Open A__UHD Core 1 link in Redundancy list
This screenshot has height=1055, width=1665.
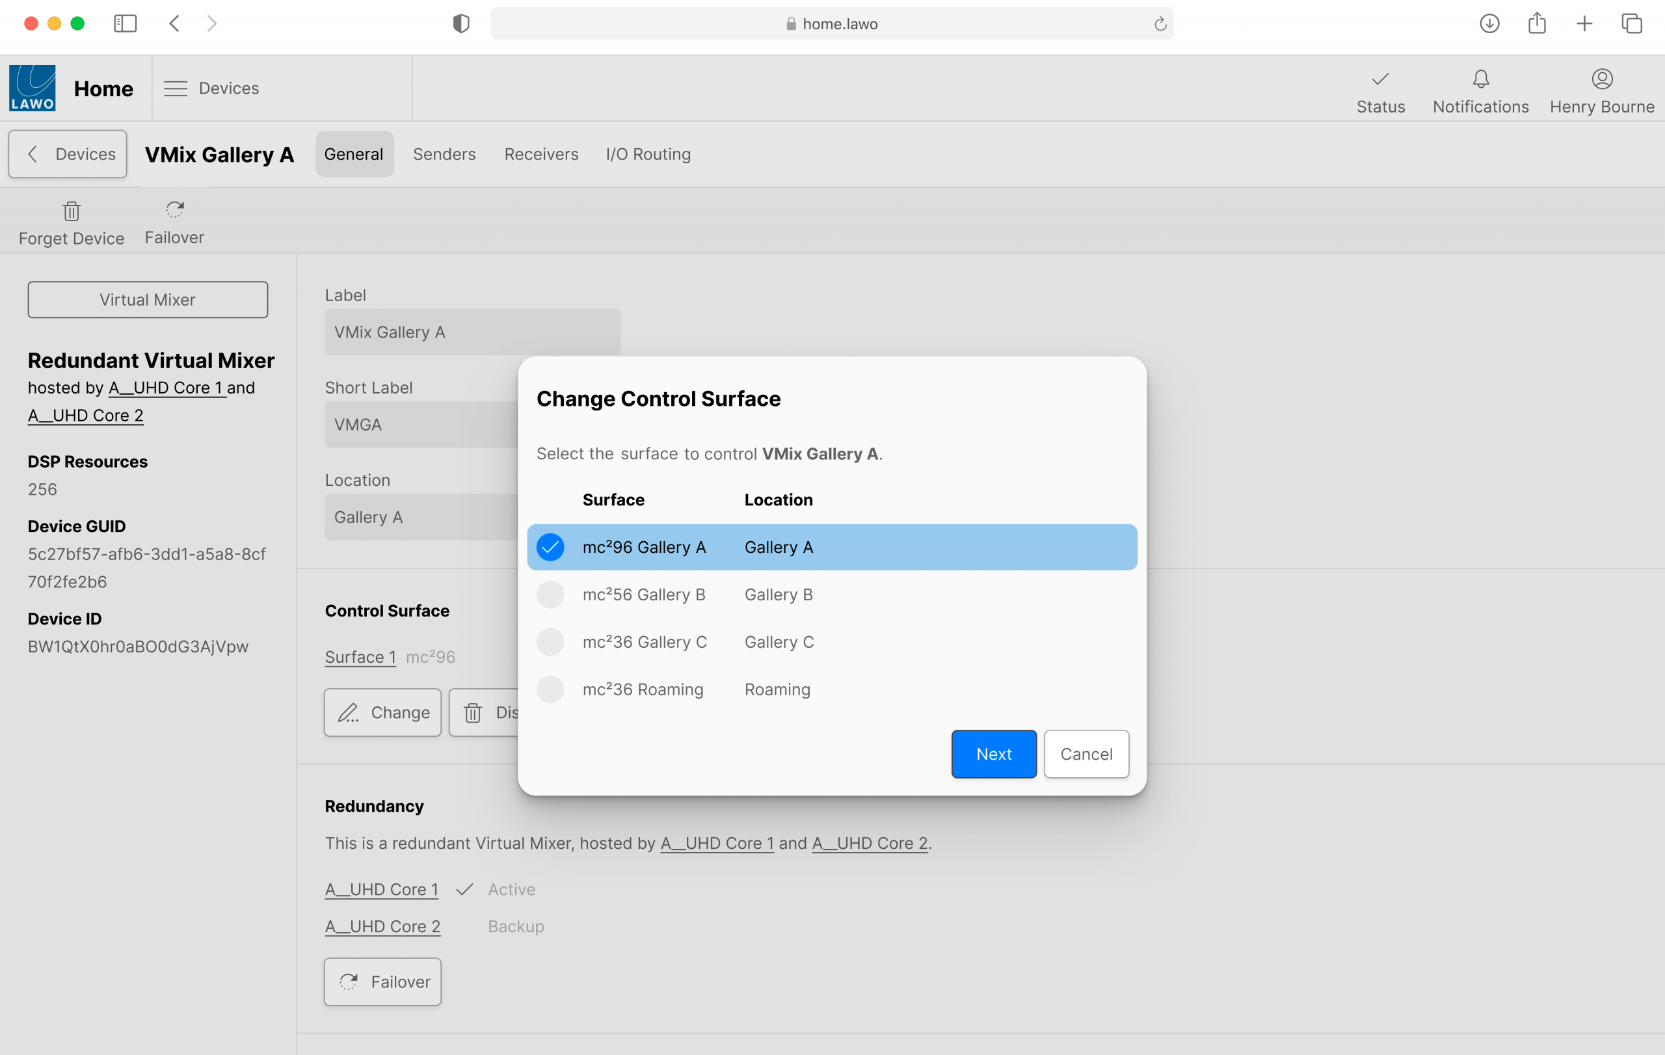pyautogui.click(x=382, y=890)
